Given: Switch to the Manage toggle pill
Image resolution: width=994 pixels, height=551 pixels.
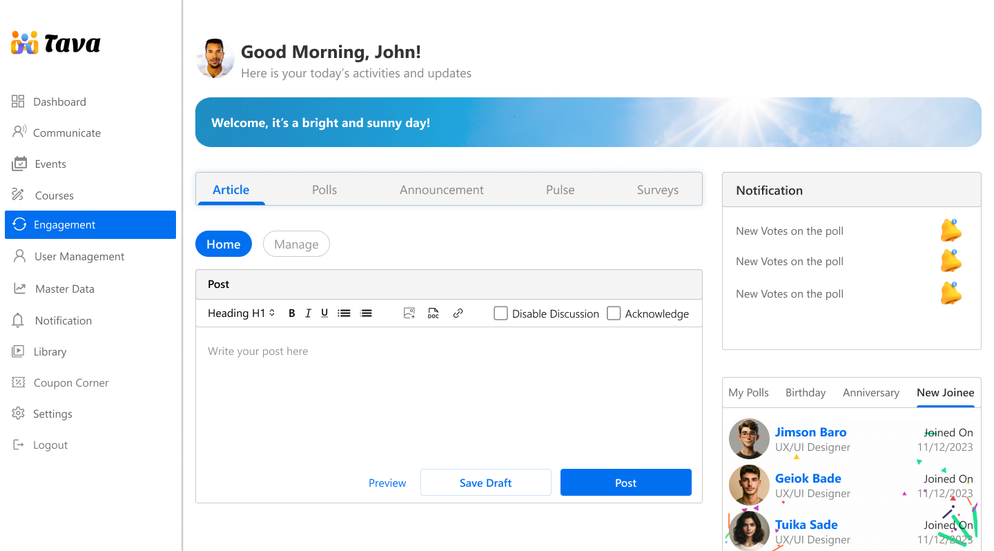Looking at the screenshot, I should click(x=296, y=244).
